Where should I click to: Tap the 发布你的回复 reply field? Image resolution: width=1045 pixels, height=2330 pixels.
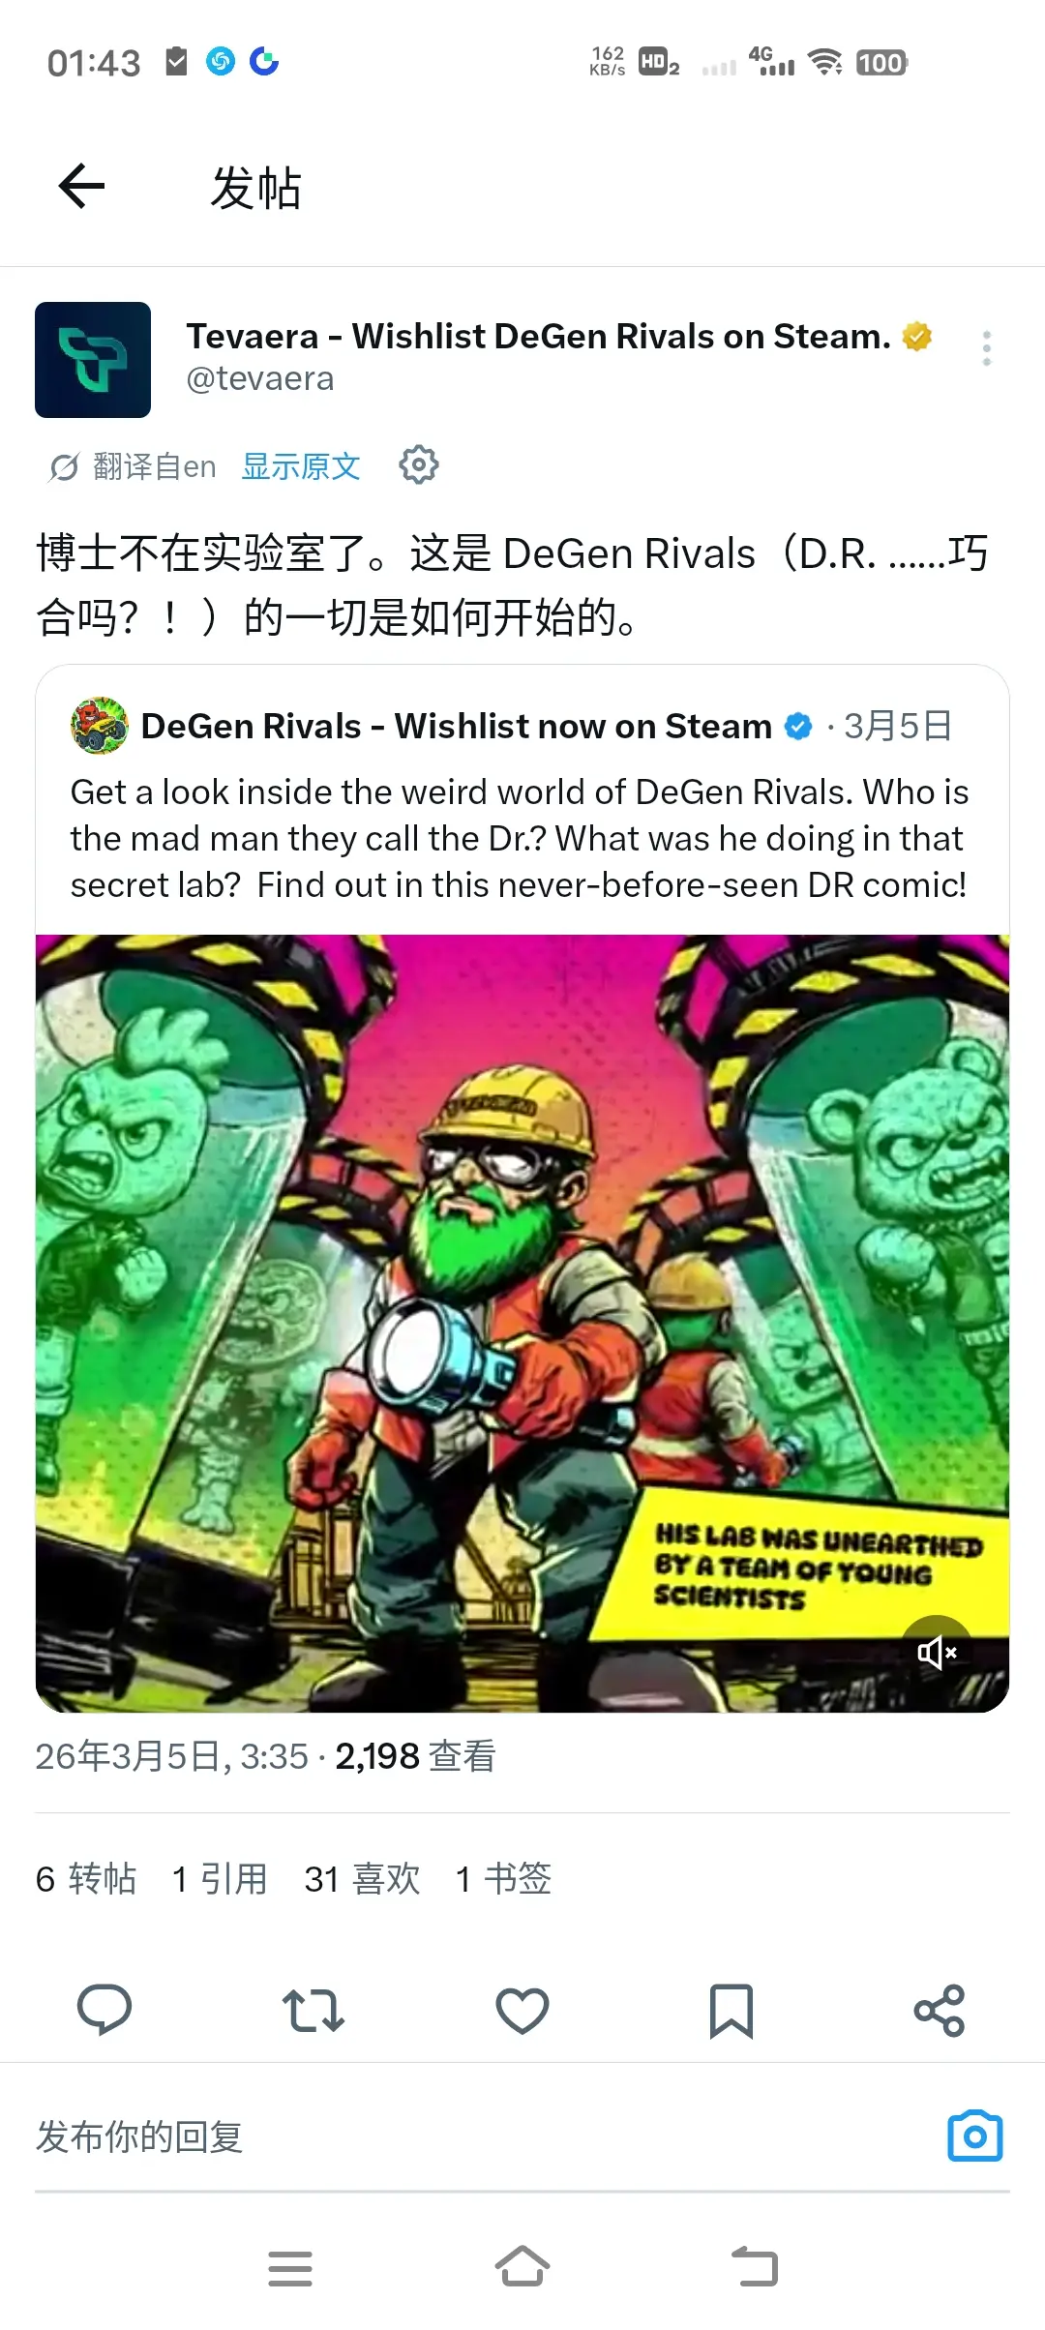tap(474, 2136)
